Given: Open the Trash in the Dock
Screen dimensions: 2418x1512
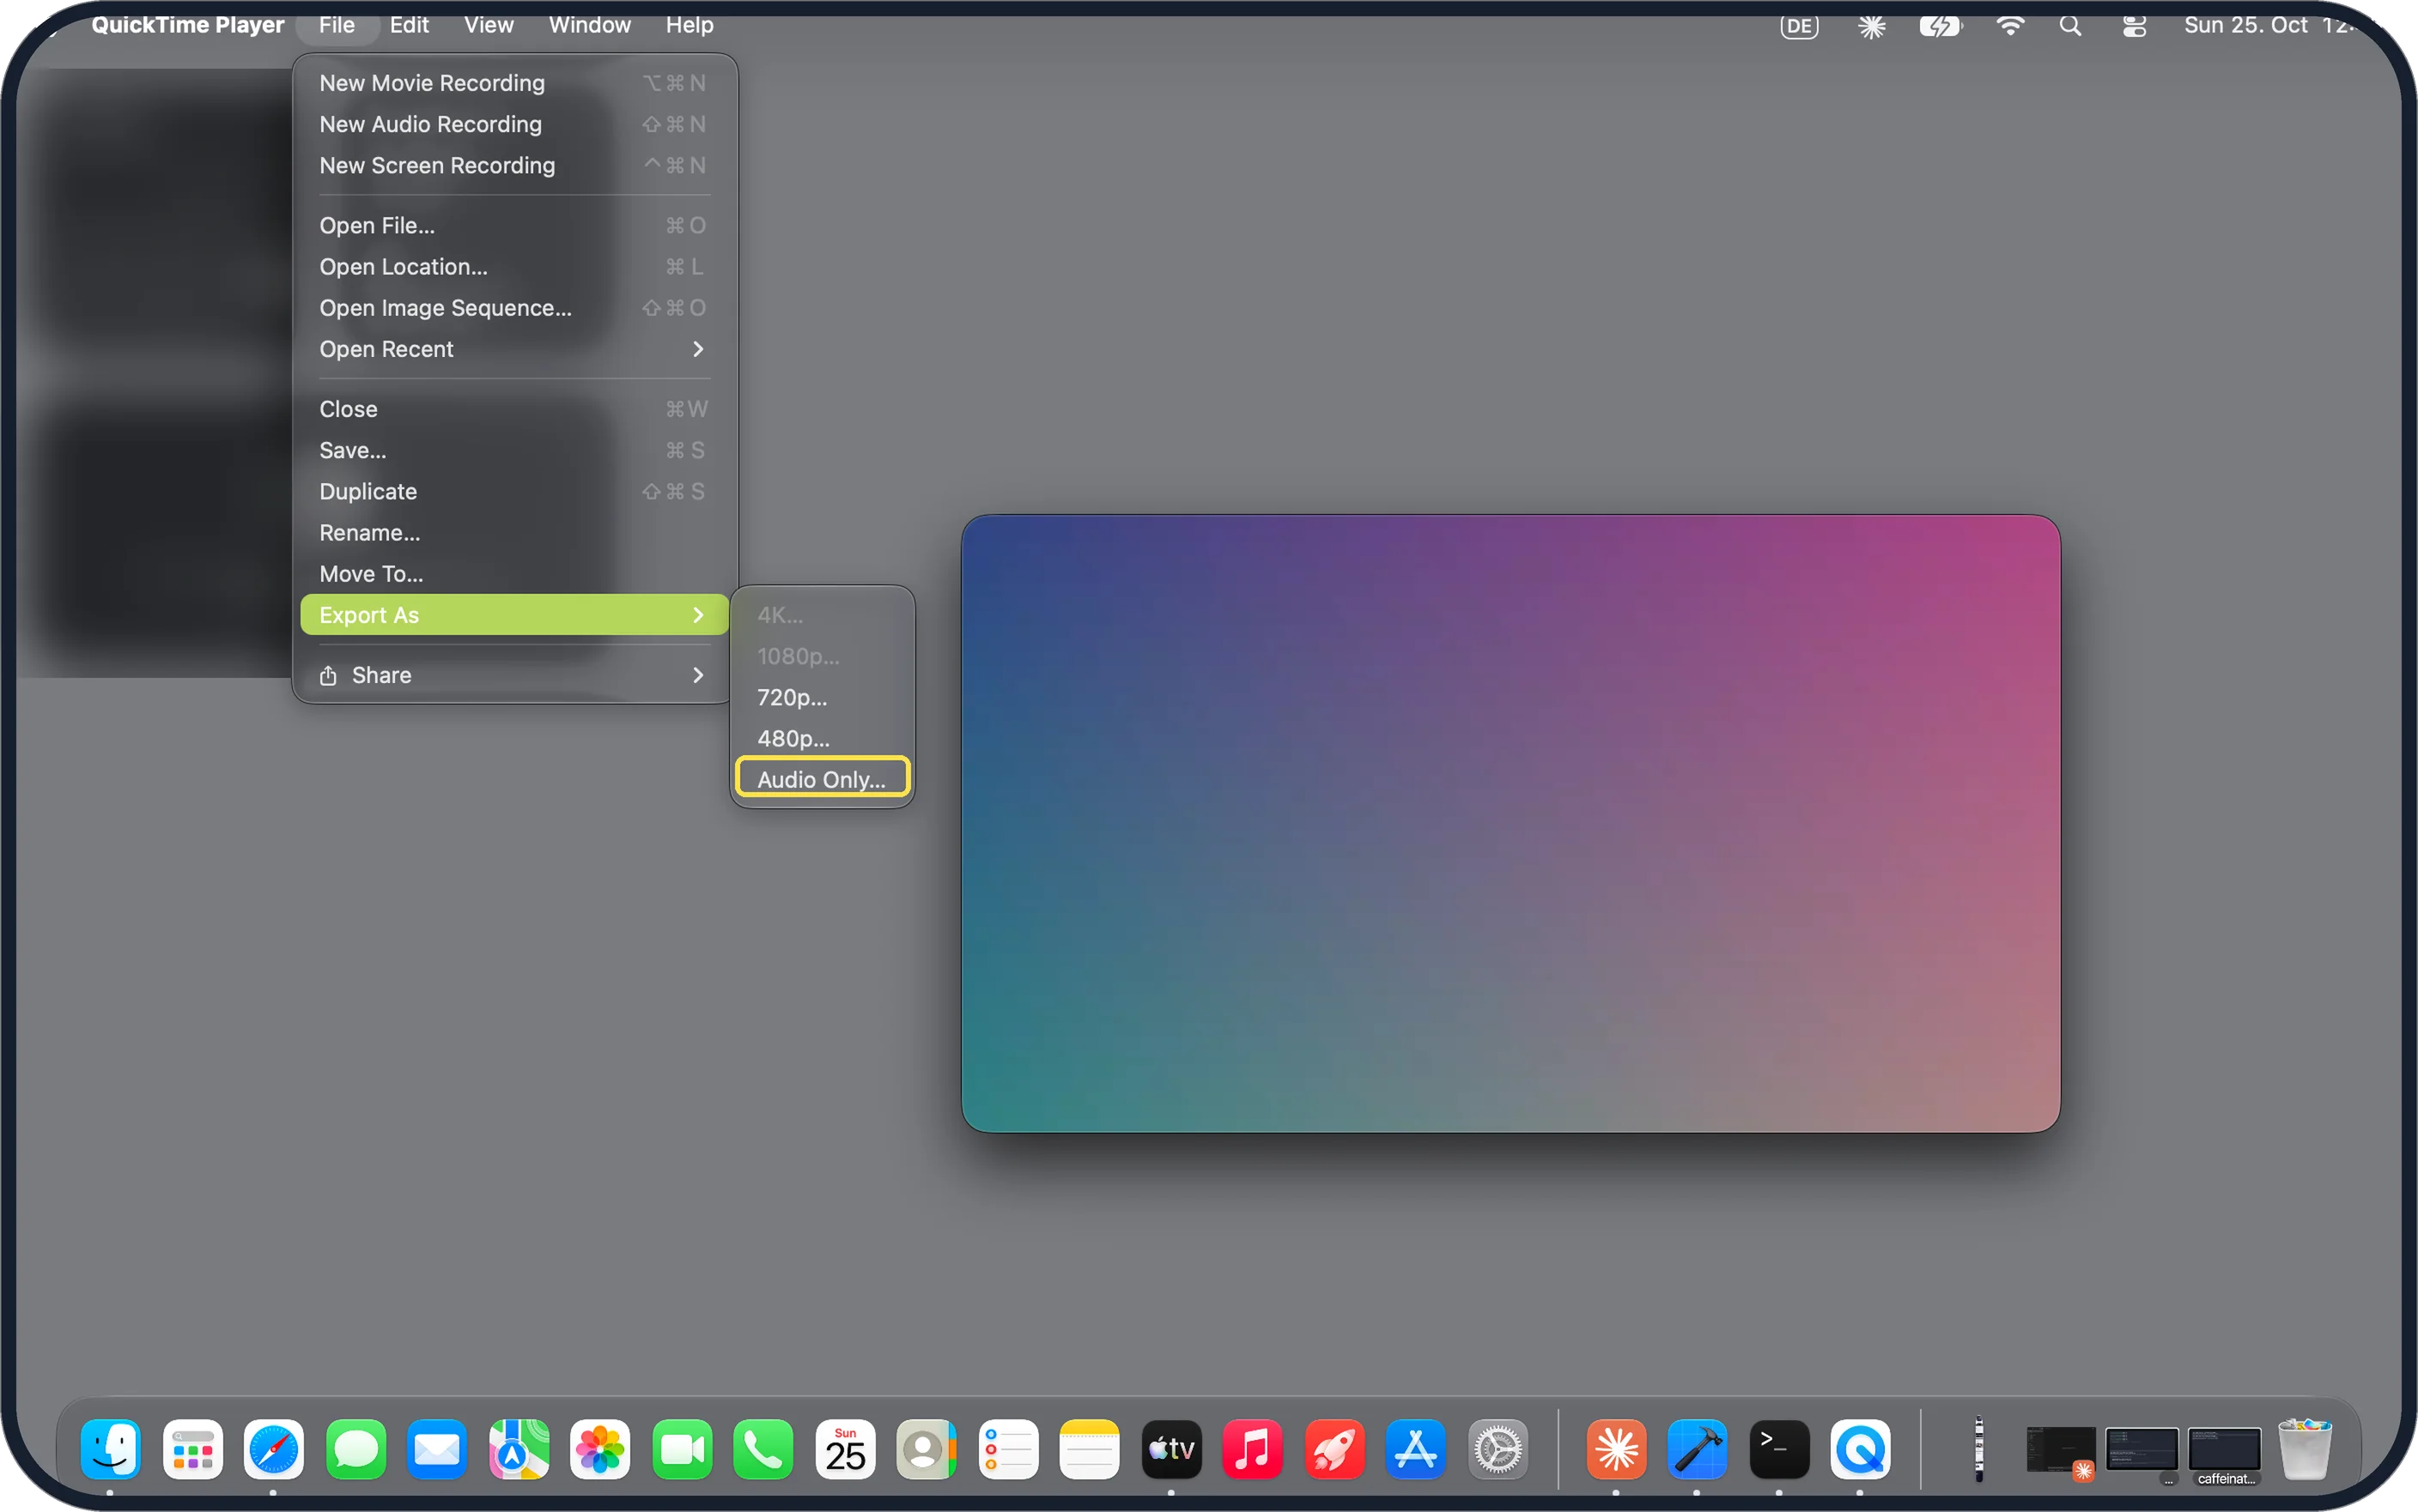Looking at the screenshot, I should (x=2304, y=1448).
